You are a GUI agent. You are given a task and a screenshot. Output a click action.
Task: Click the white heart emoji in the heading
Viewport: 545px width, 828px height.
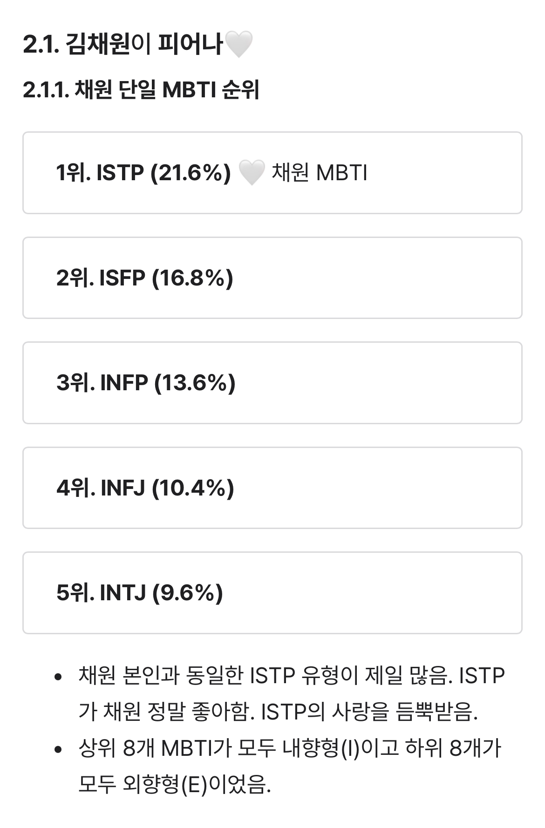point(238,45)
